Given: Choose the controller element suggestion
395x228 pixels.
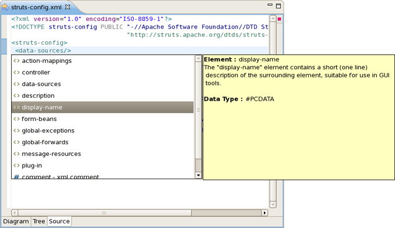Looking at the screenshot, I should click(103, 72).
